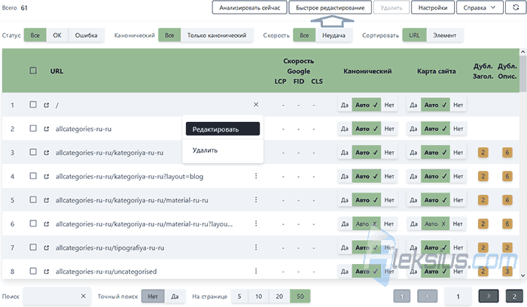This screenshot has height=307, width=527.
Task: Set sitemap to Нет for row 5
Action: pyautogui.click(x=458, y=200)
